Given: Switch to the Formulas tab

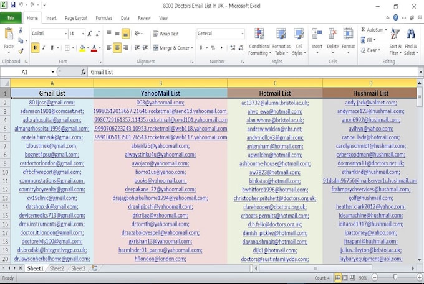Looking at the screenshot, I should point(104,18).
